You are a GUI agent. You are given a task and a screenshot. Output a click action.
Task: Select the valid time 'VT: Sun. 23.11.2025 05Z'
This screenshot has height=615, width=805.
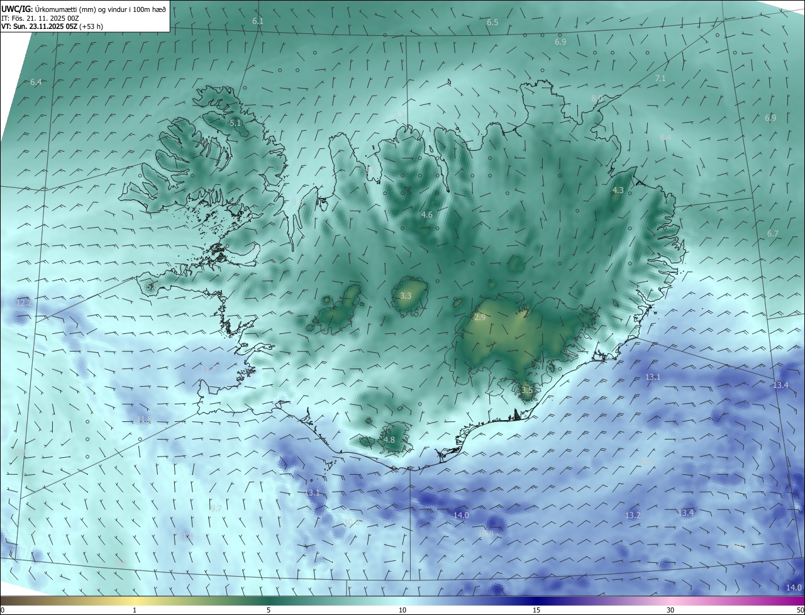(x=39, y=27)
